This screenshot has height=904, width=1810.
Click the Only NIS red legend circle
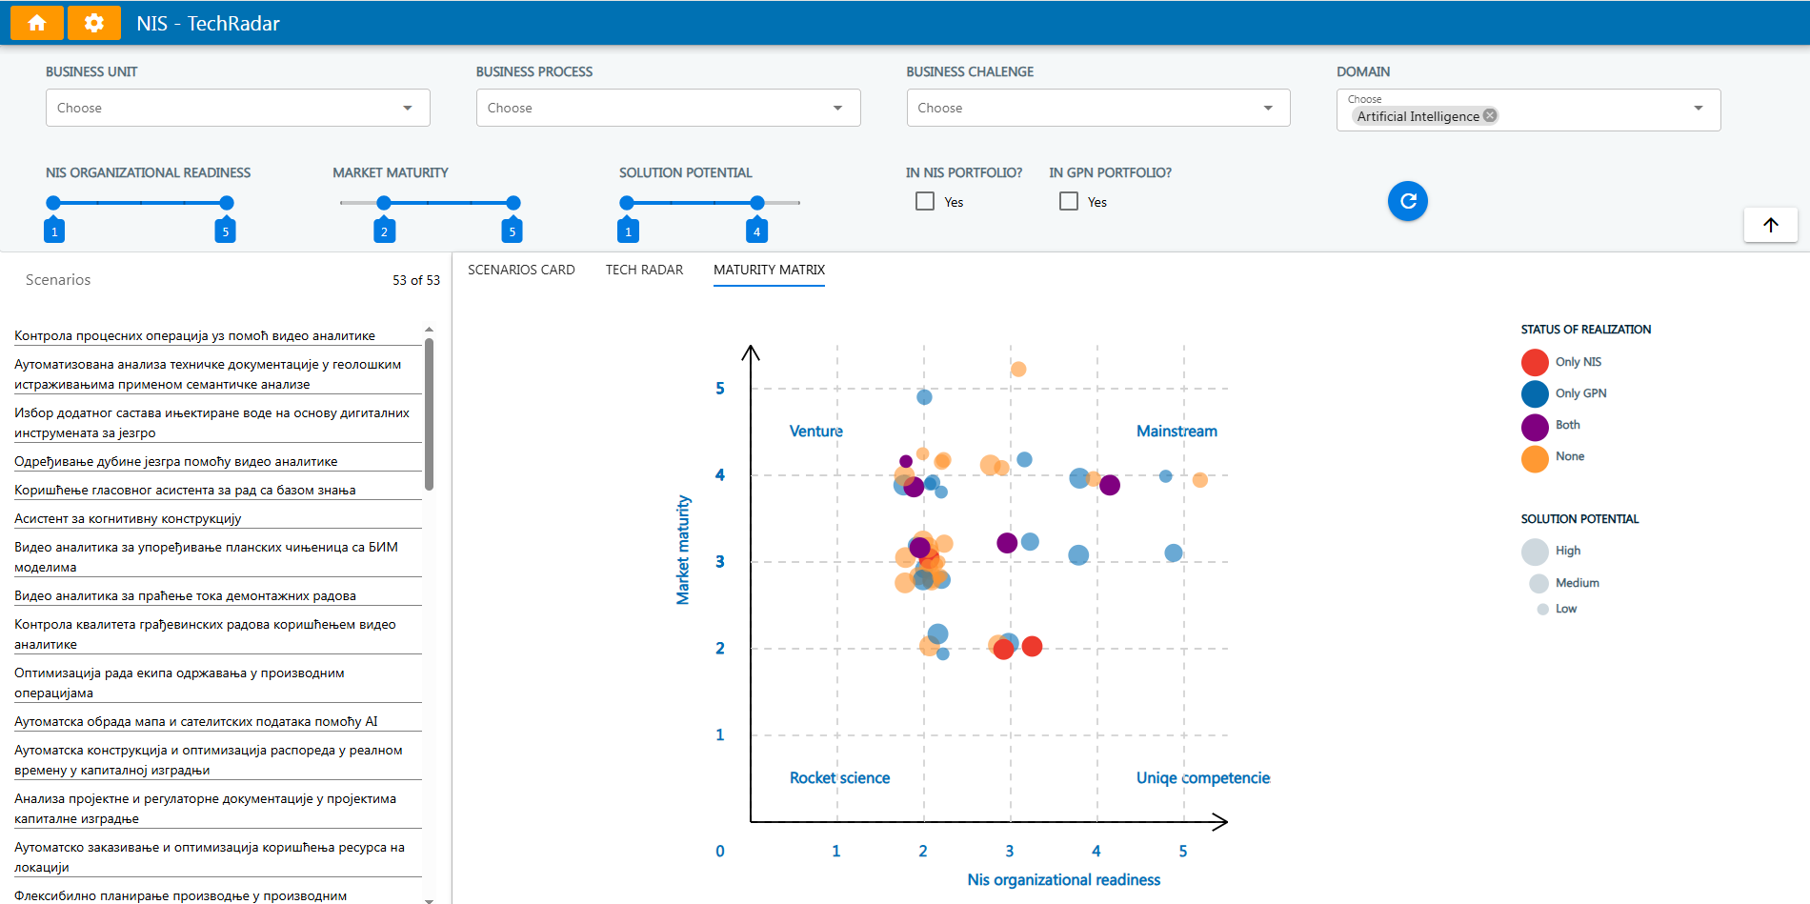point(1535,362)
